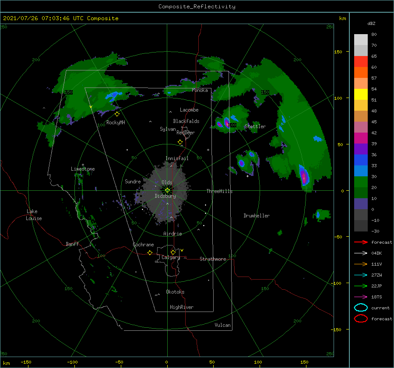Click the red forecast ellipse legend icon

click(361, 319)
